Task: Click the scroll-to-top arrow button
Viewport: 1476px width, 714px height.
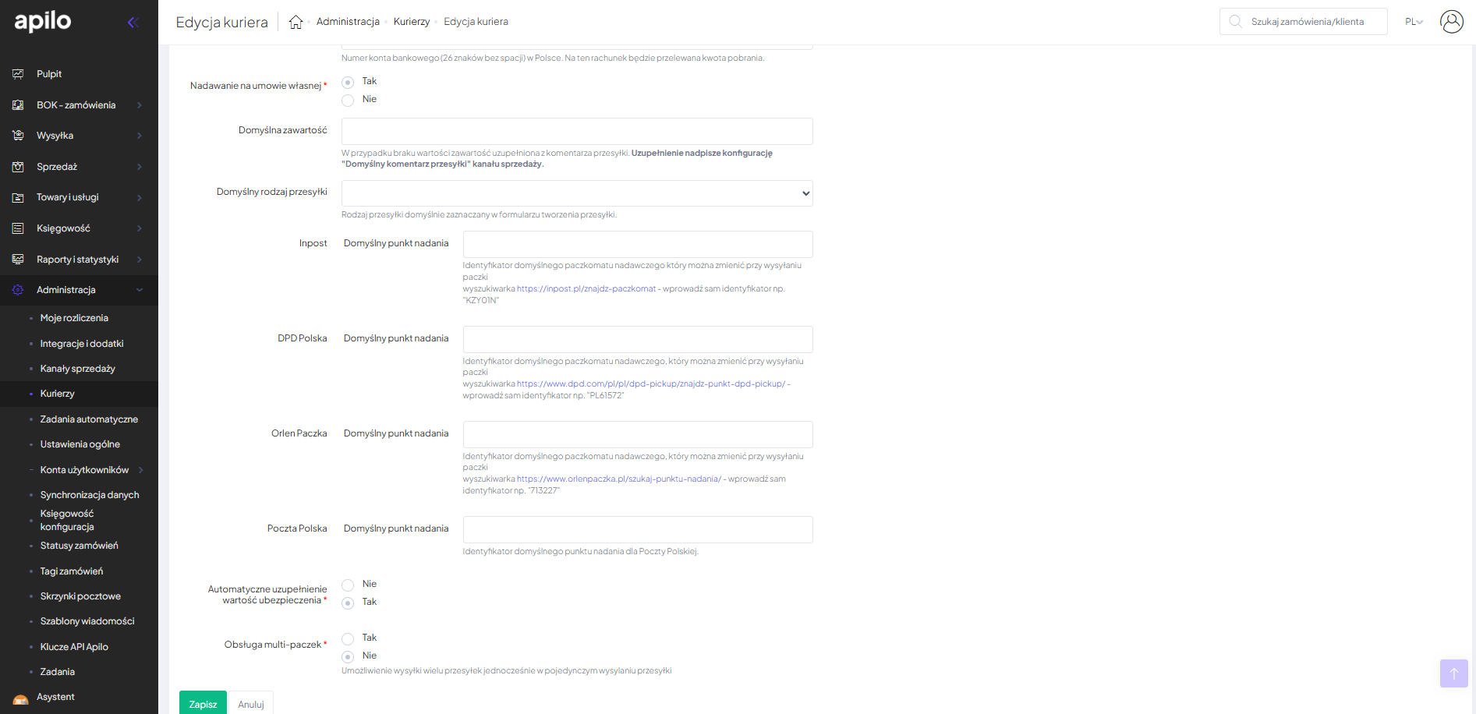Action: pyautogui.click(x=1453, y=673)
